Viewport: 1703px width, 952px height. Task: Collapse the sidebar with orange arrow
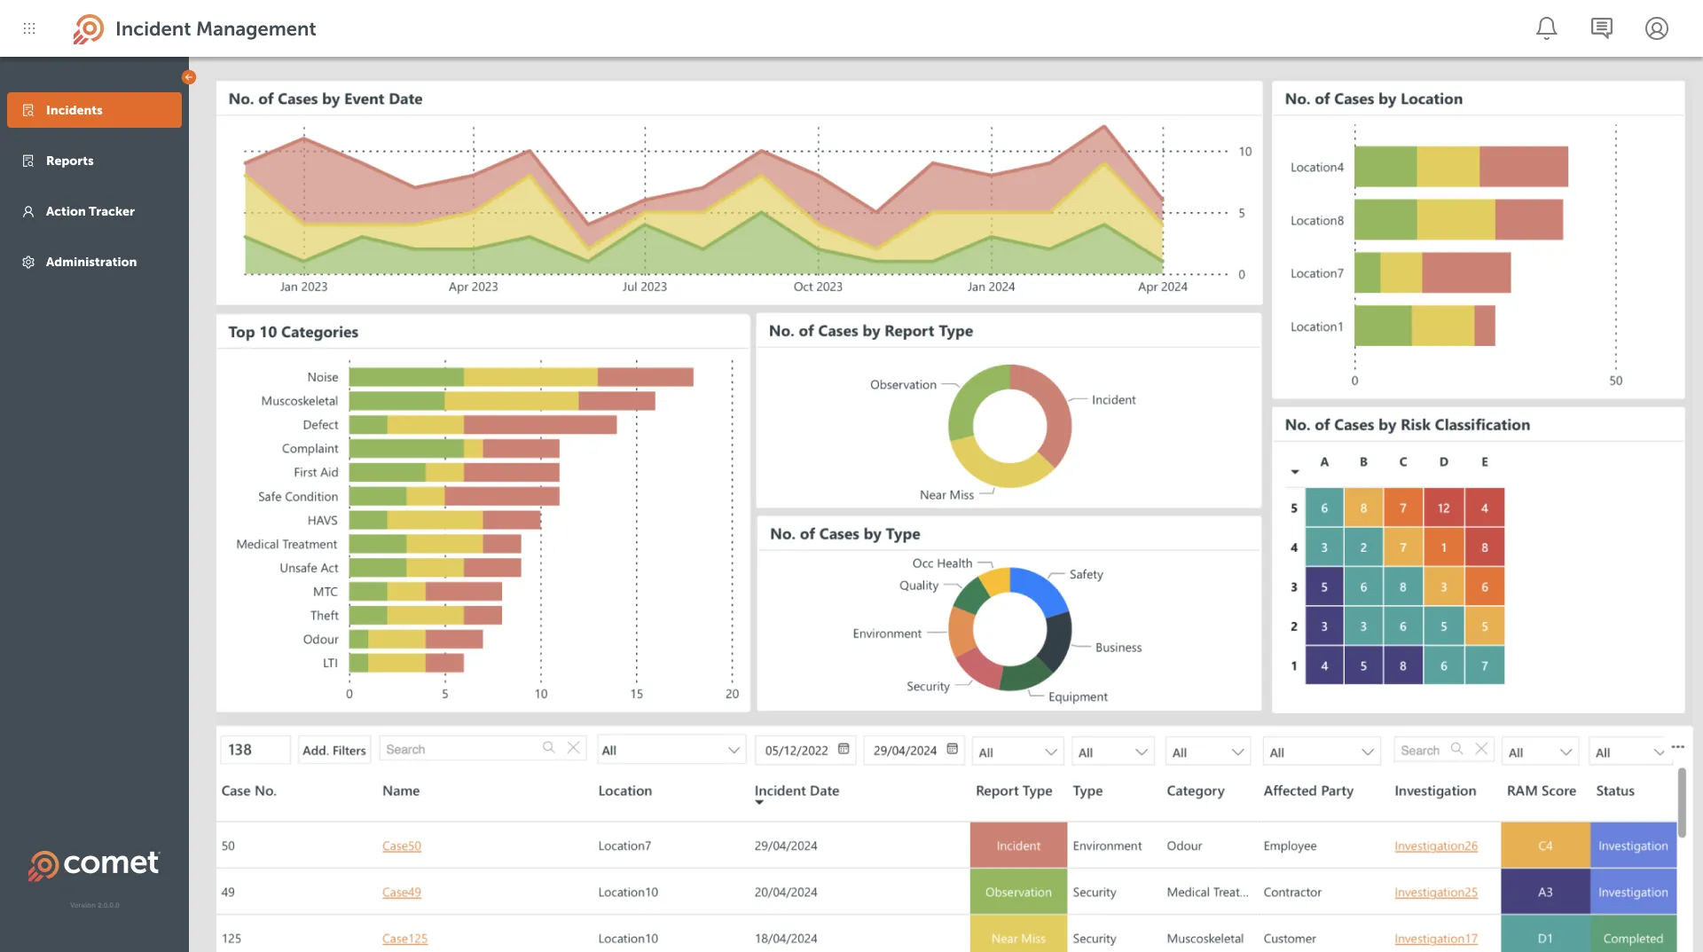(x=188, y=77)
